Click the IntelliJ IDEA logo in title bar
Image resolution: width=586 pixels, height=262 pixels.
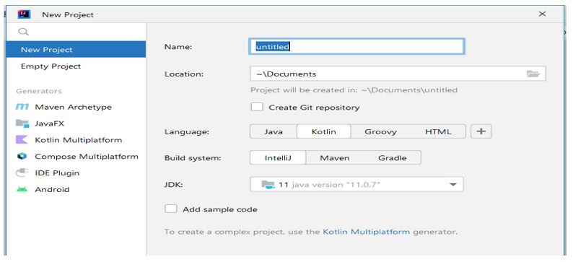pos(24,14)
